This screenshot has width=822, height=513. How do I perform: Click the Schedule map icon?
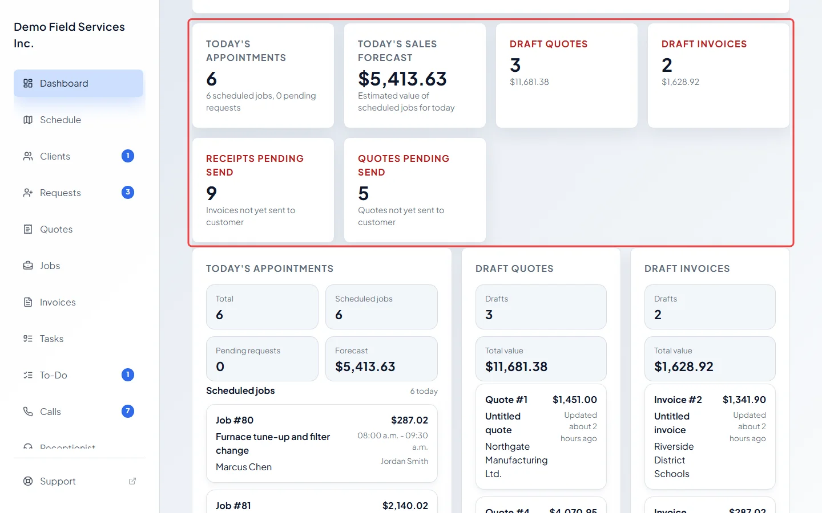tap(28, 120)
